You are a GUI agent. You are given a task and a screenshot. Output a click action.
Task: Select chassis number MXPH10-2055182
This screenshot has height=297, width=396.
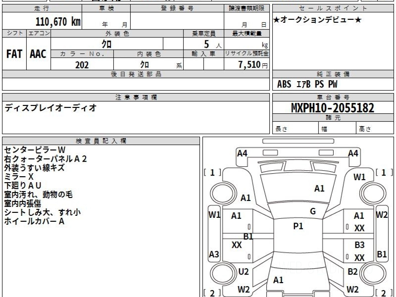(333, 108)
